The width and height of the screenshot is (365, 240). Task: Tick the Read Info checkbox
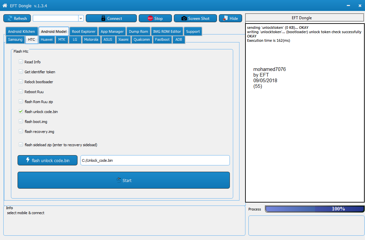(x=21, y=62)
